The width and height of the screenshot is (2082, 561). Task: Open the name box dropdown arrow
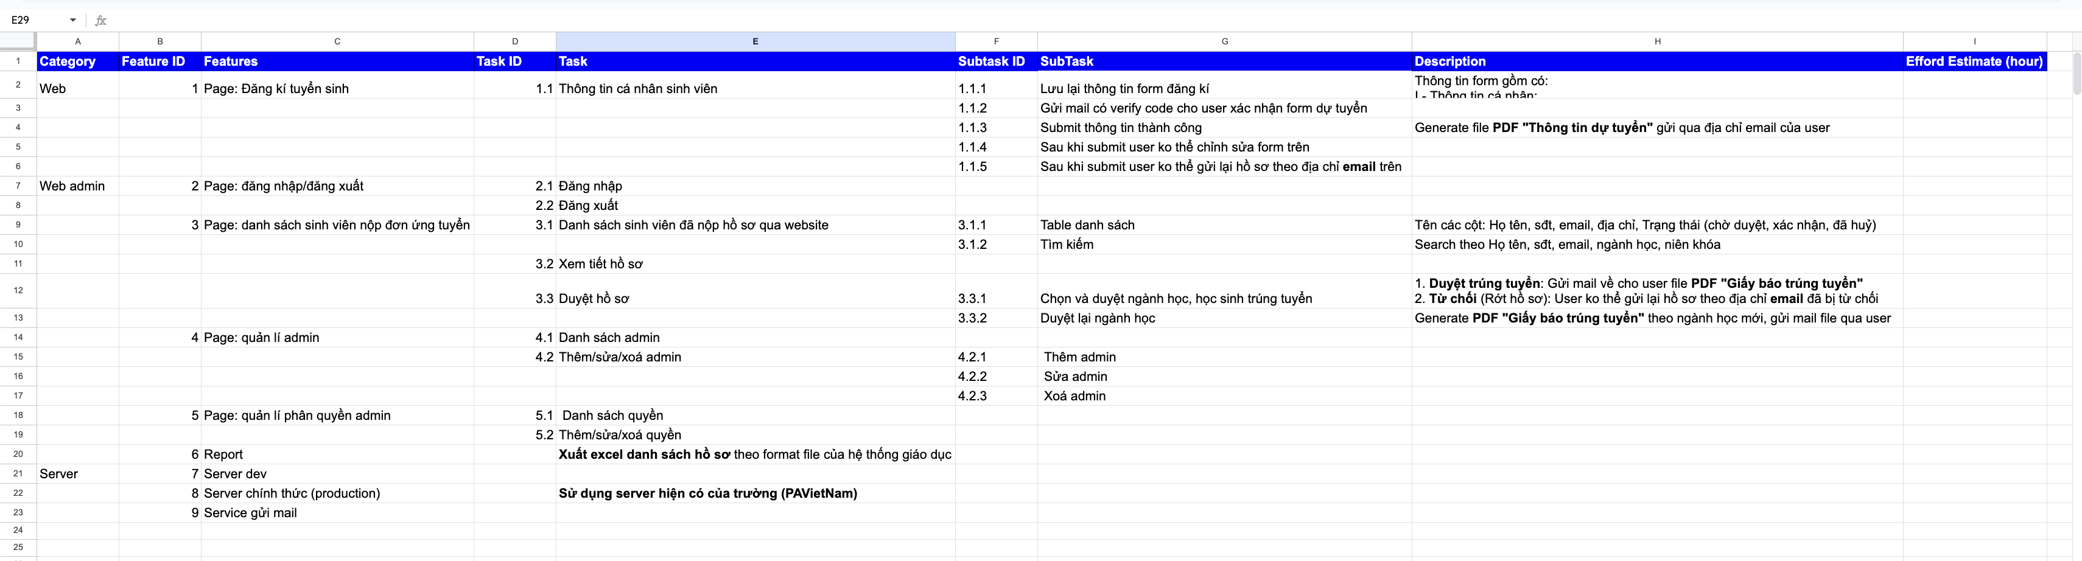point(72,20)
